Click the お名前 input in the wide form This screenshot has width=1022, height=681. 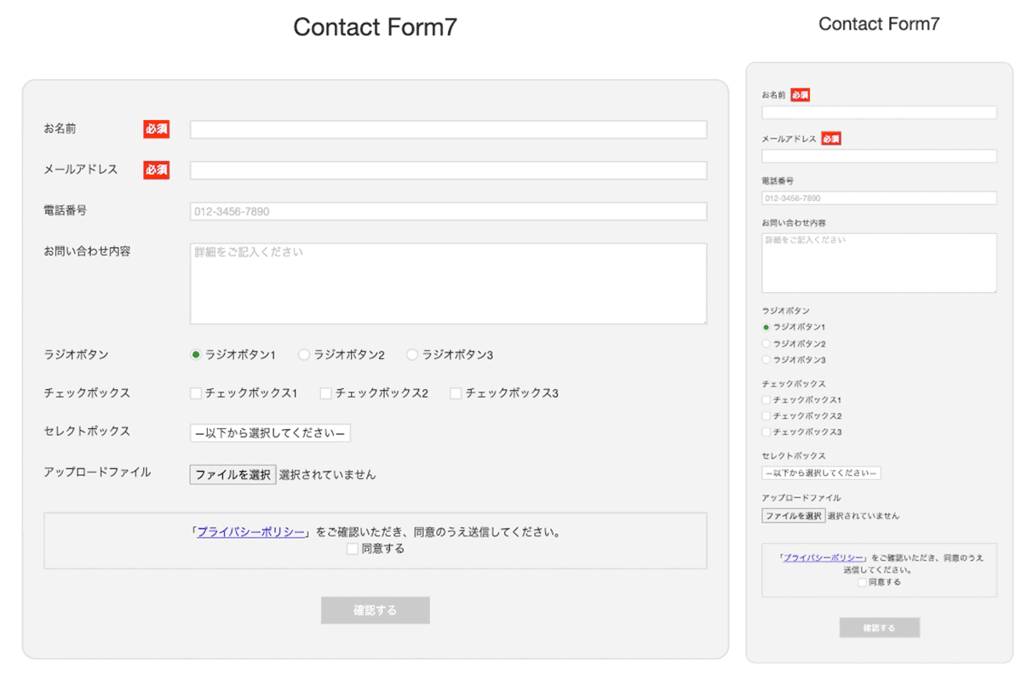(448, 129)
